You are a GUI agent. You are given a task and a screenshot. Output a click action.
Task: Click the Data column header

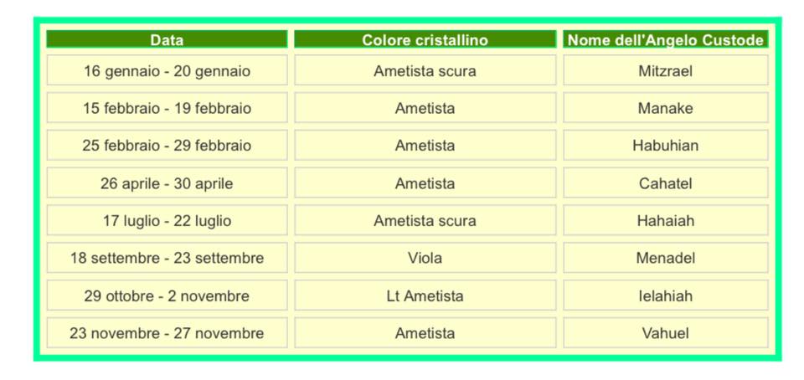tap(167, 40)
